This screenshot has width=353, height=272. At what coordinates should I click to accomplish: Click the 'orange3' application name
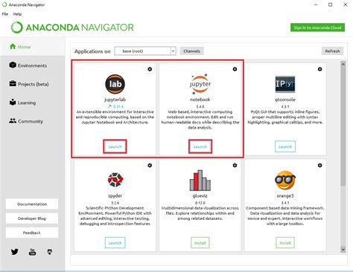click(285, 195)
